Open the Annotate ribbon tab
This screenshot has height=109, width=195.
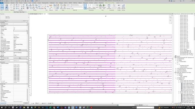pos(34,3)
